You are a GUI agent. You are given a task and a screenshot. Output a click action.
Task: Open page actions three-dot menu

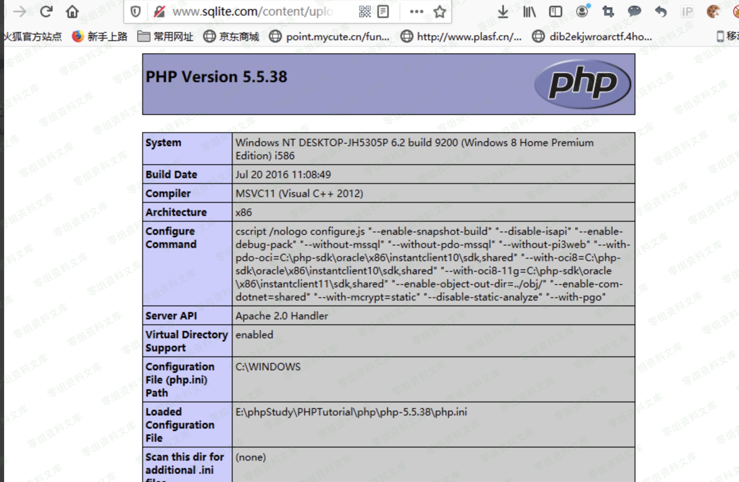416,11
